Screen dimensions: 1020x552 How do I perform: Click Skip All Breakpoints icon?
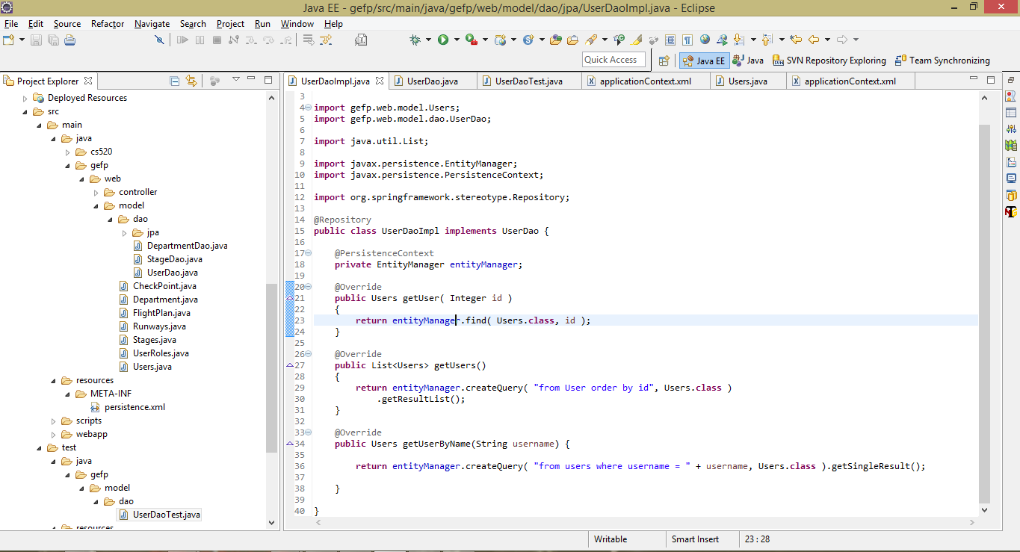coord(159,40)
